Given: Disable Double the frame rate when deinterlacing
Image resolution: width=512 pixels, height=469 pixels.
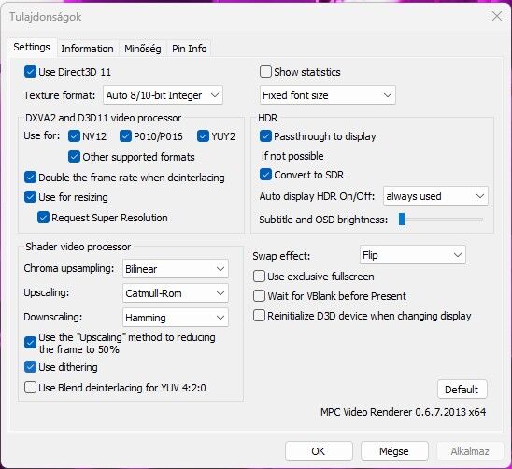Looking at the screenshot, I should (x=30, y=178).
